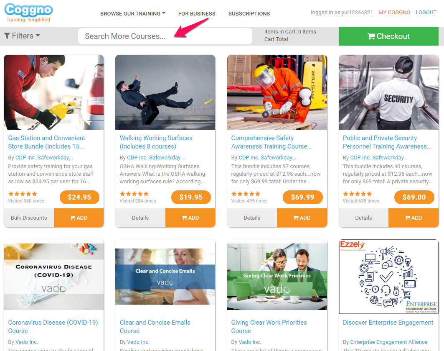Open My Coggno account link
This screenshot has width=444, height=351.
(x=394, y=13)
